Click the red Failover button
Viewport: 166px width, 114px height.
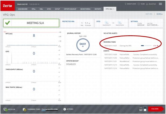click(x=156, y=109)
